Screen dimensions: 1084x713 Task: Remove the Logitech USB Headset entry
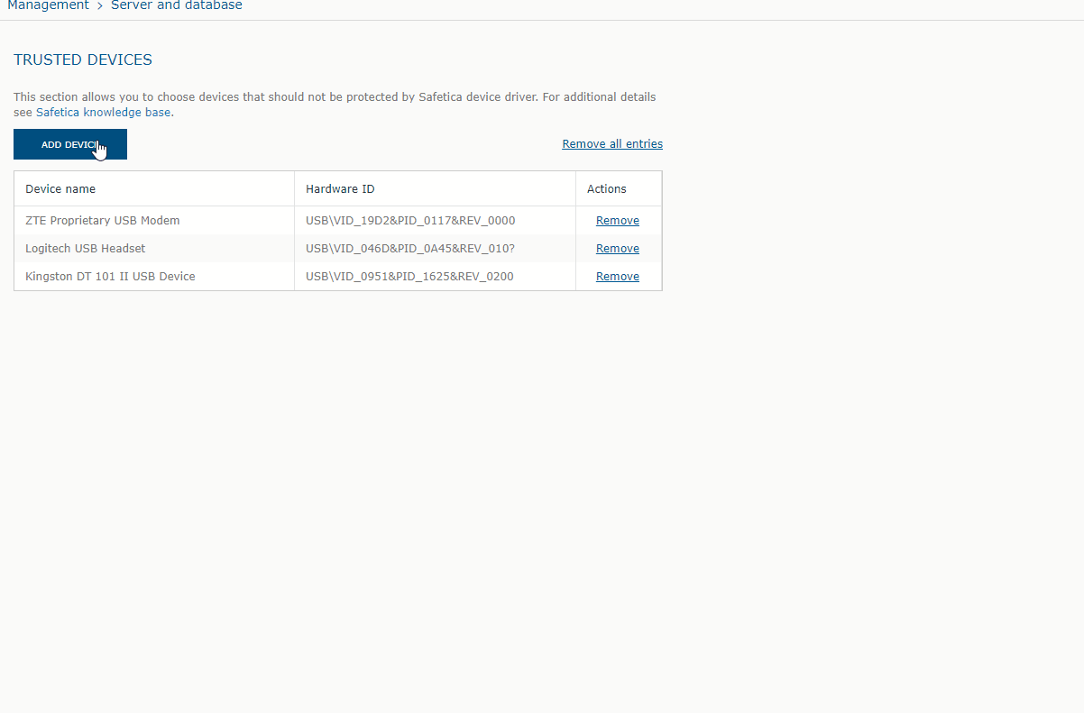tap(617, 249)
